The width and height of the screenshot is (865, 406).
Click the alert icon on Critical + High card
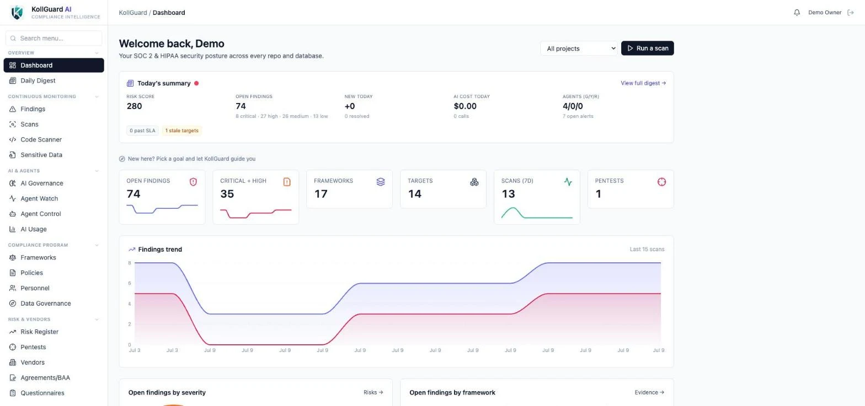(x=287, y=182)
